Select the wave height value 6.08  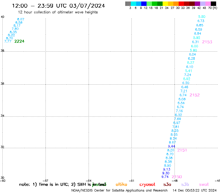[x=182, y=99]
